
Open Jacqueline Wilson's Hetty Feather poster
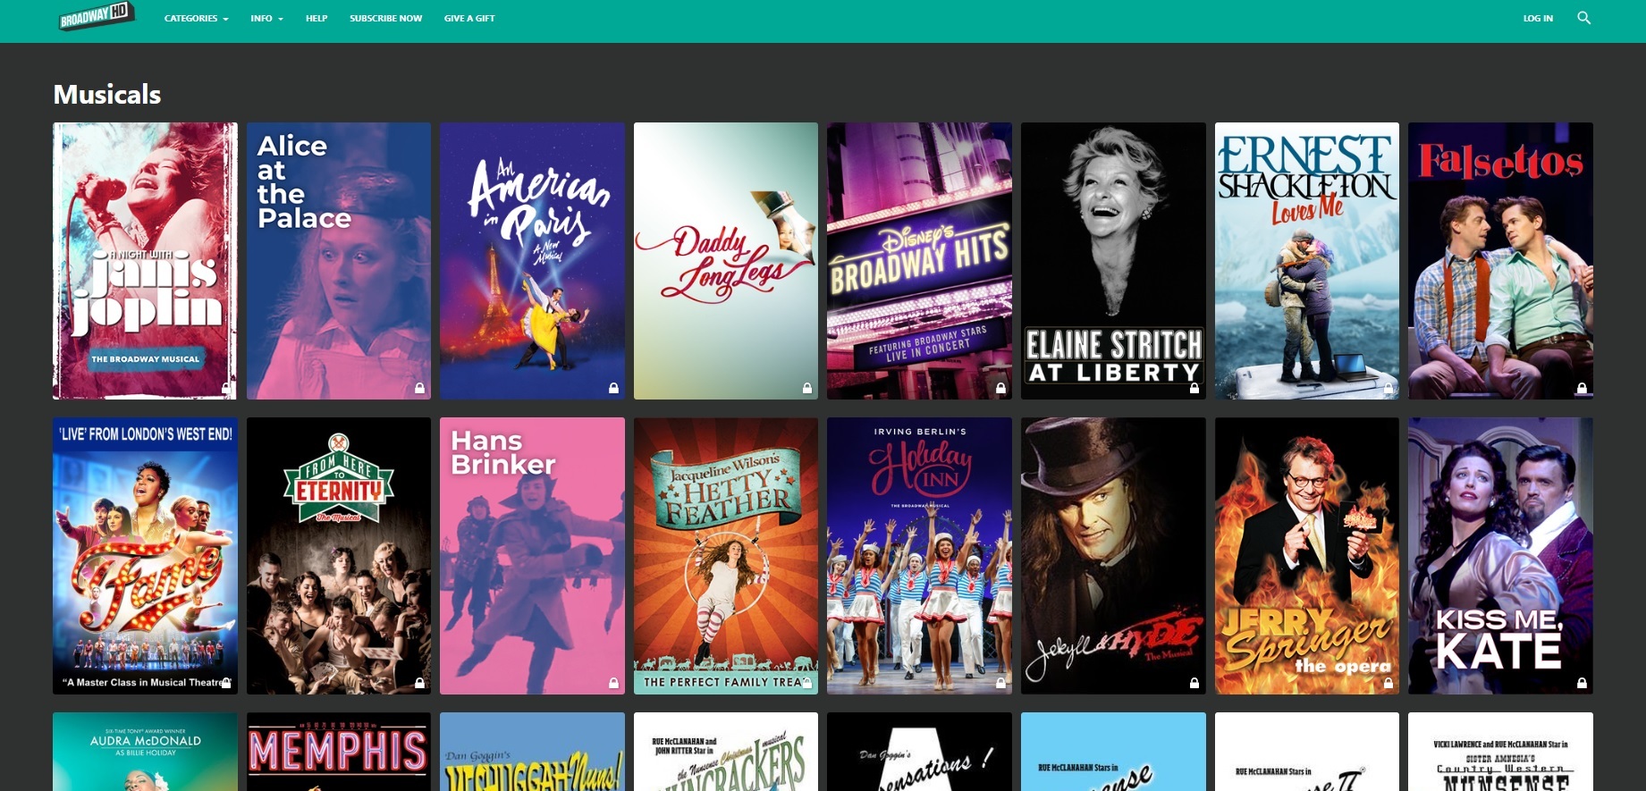click(726, 556)
